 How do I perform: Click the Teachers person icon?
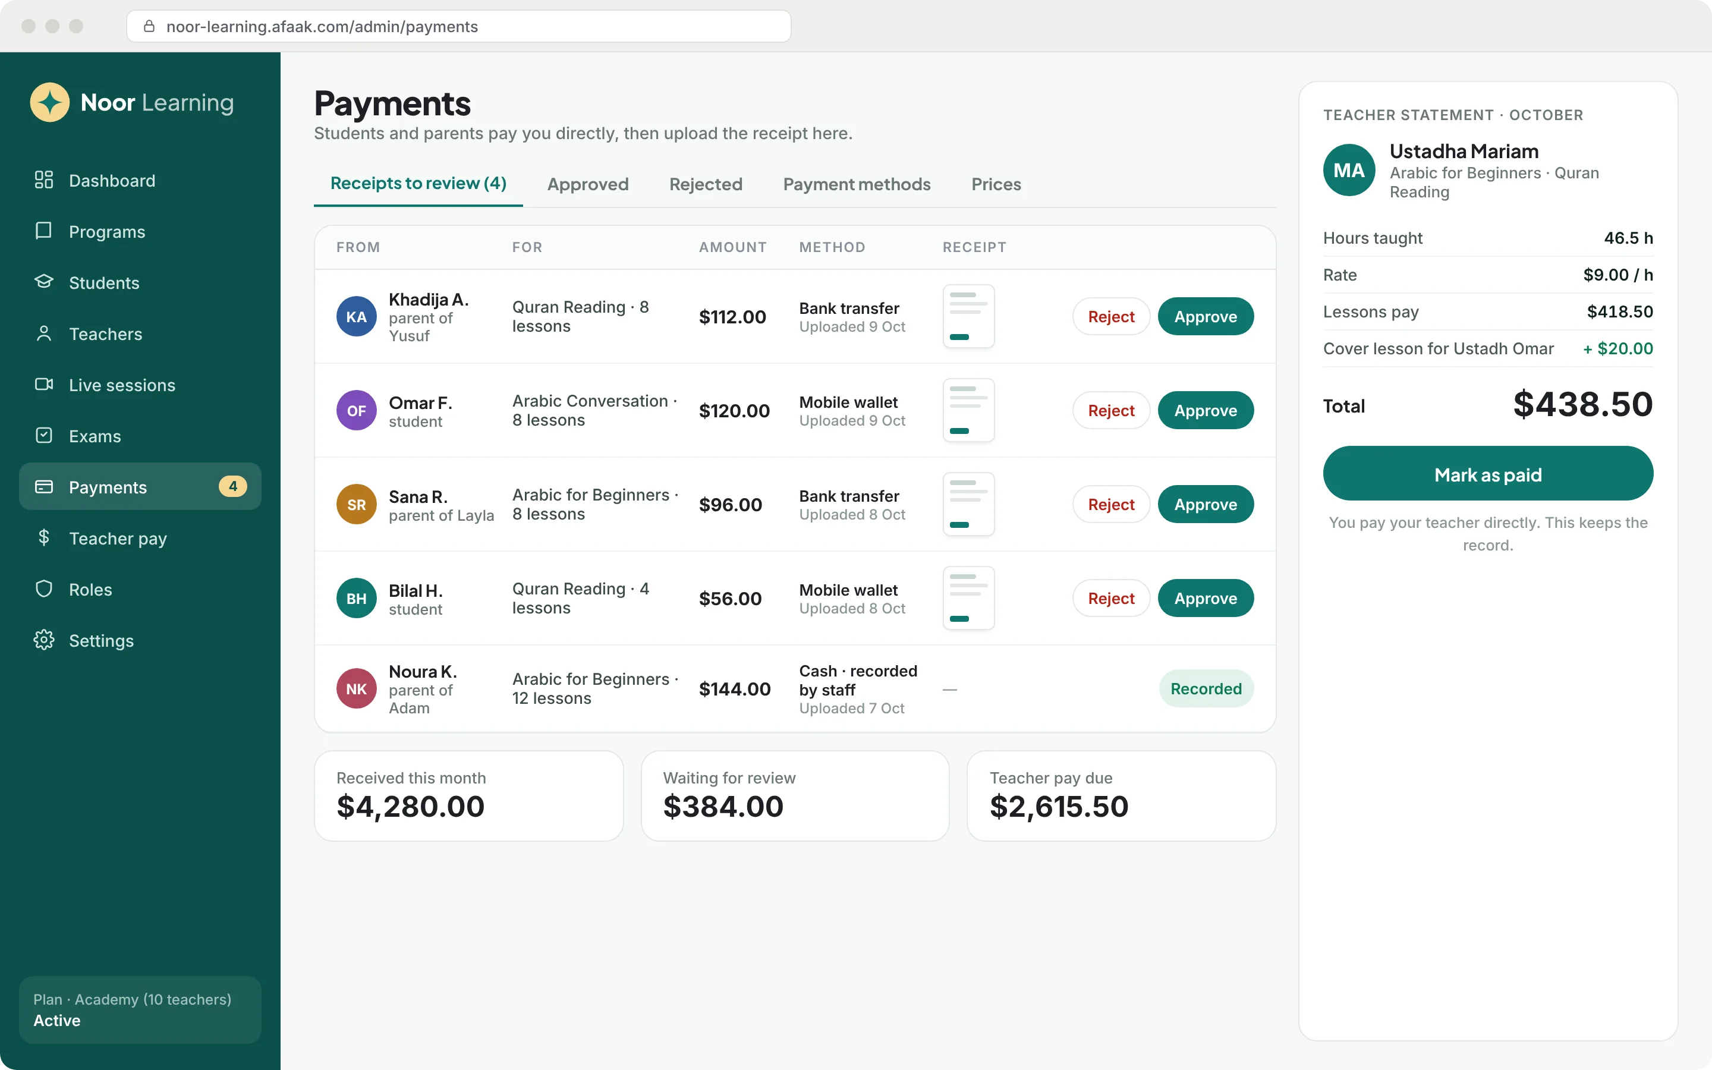[x=44, y=333]
